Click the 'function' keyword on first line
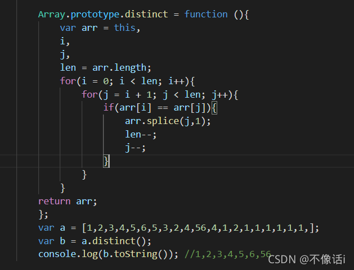 pos(206,15)
